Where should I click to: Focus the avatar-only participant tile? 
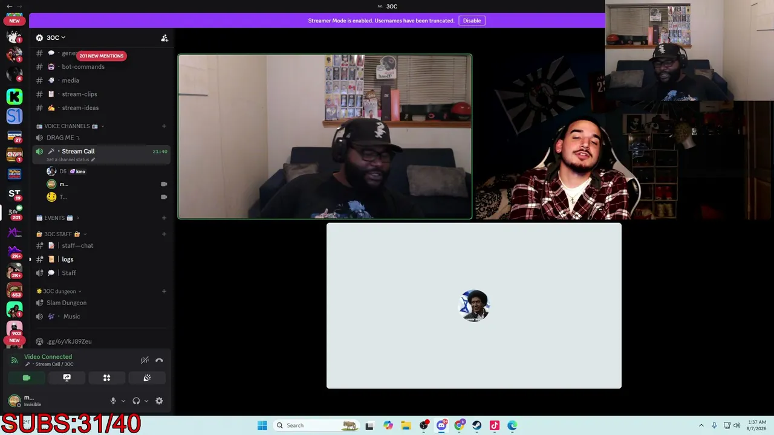tap(474, 306)
